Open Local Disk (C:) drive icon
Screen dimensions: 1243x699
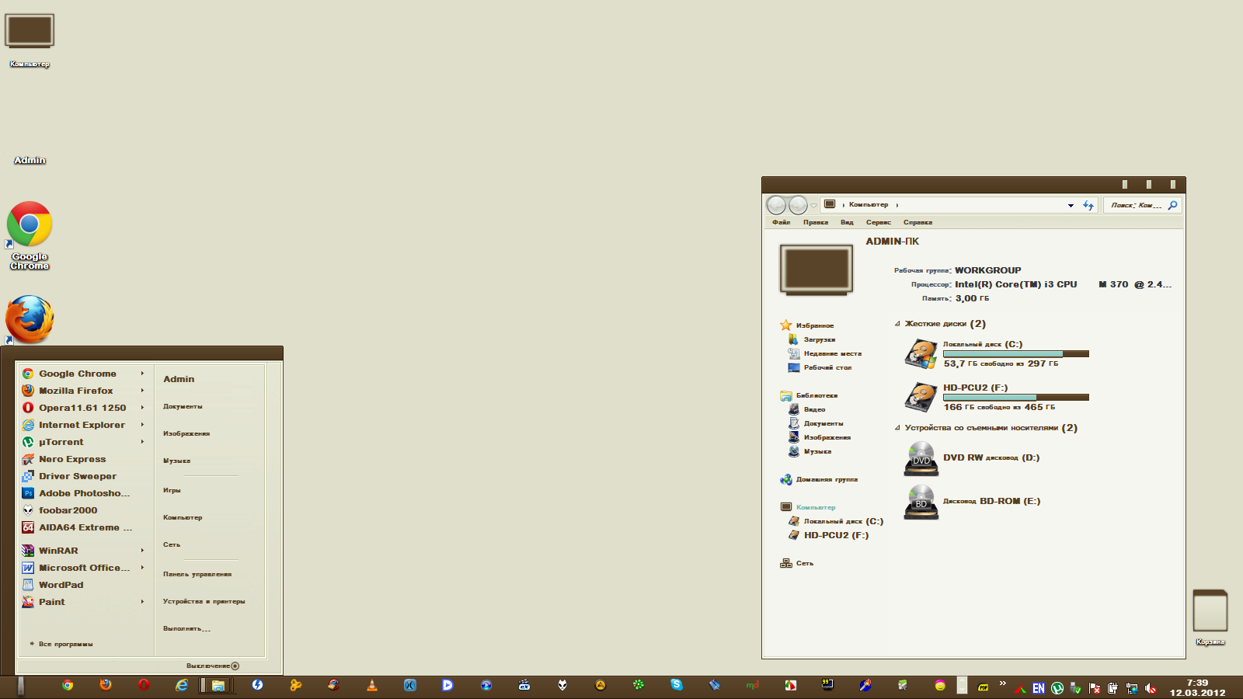(921, 354)
